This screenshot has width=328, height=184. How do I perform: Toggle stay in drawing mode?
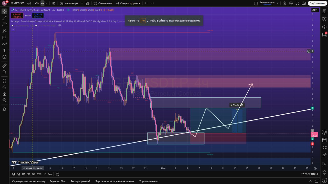click(4, 87)
